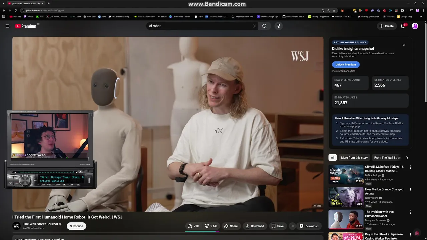Save the video to a playlist

point(277,226)
